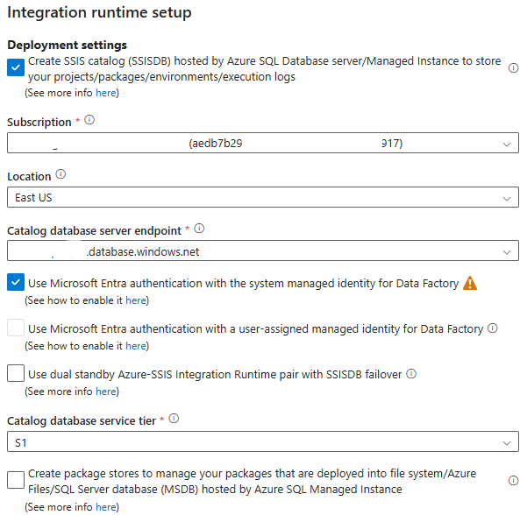Click info icon beside Location label
The height and width of the screenshot is (515, 527).
(x=61, y=174)
